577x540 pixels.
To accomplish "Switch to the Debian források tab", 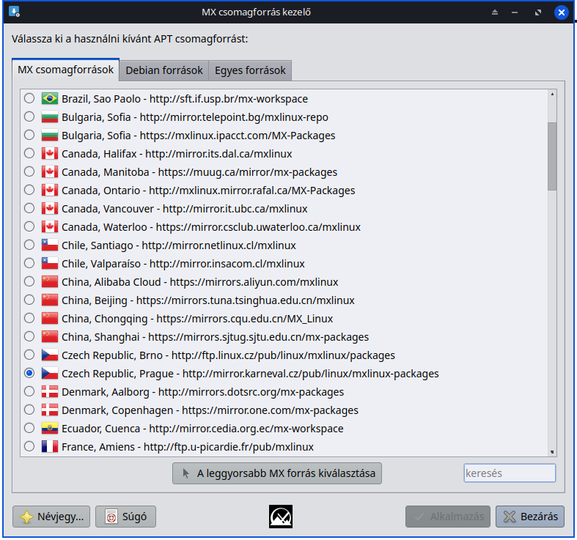I will click(x=164, y=70).
